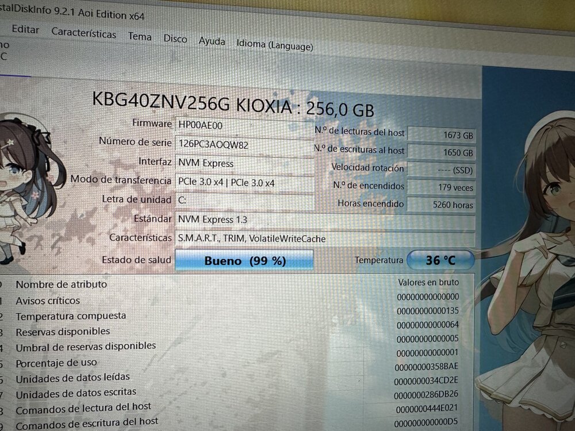
Task: Click the Letra de unidad field C:
Action: pos(244,201)
